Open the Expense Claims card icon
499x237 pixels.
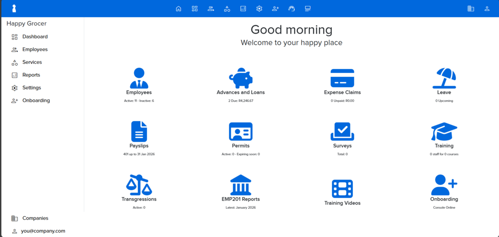342,78
